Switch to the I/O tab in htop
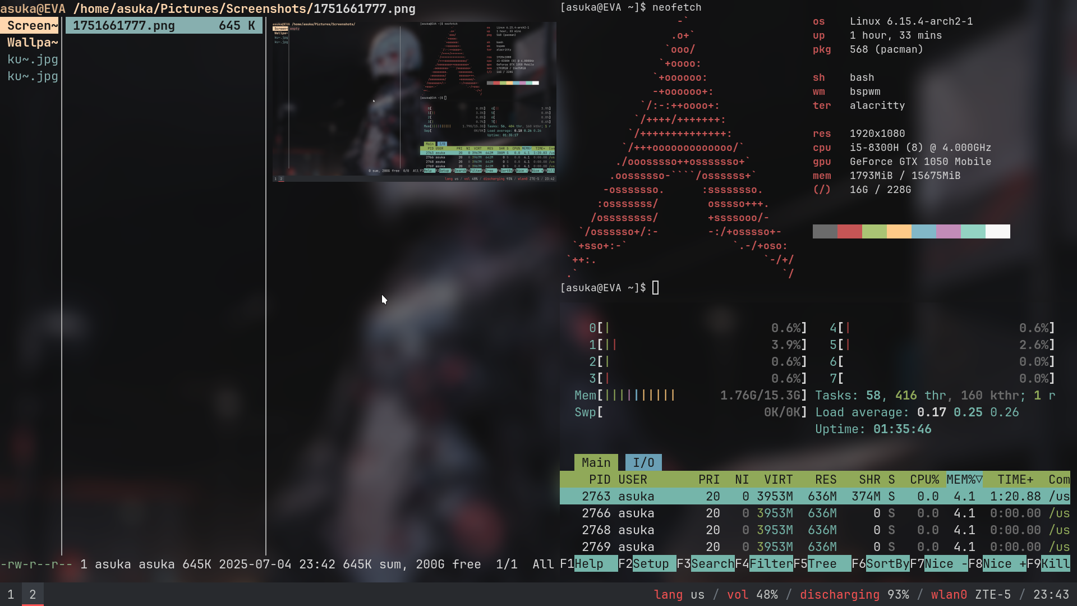The height and width of the screenshot is (606, 1077). click(643, 463)
